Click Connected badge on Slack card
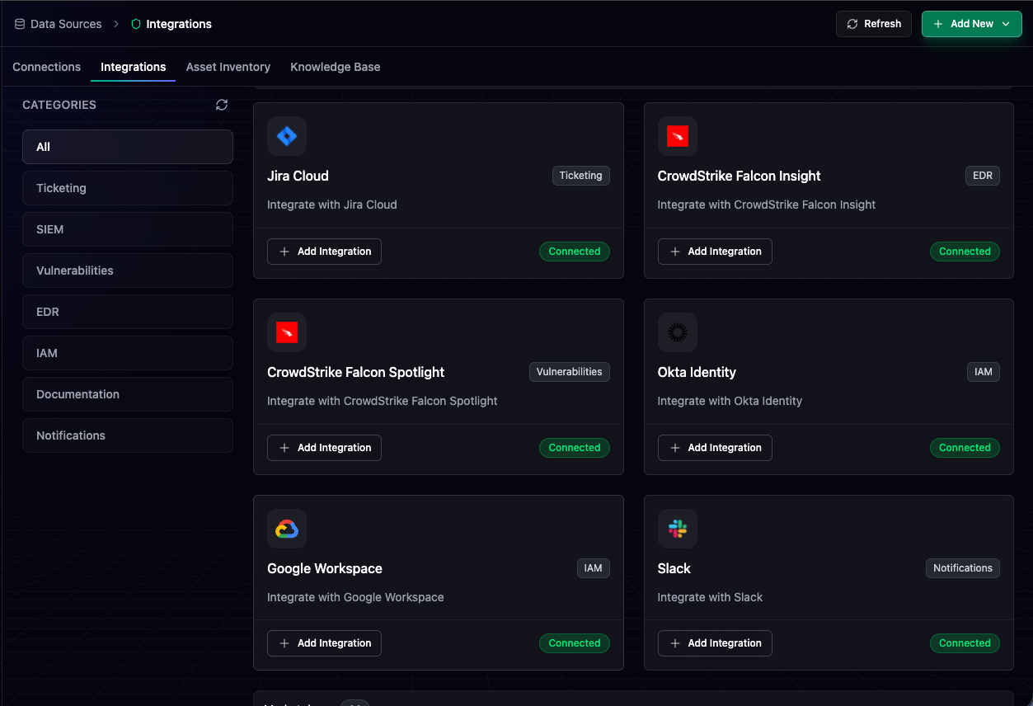 click(x=965, y=643)
